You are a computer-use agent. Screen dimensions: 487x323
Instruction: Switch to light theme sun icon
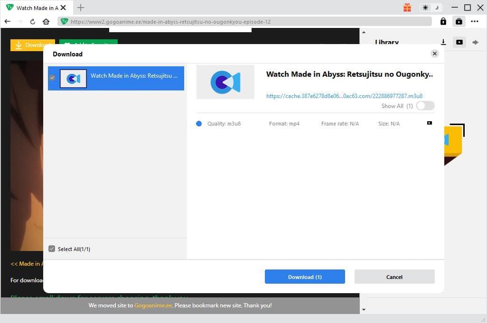point(425,8)
